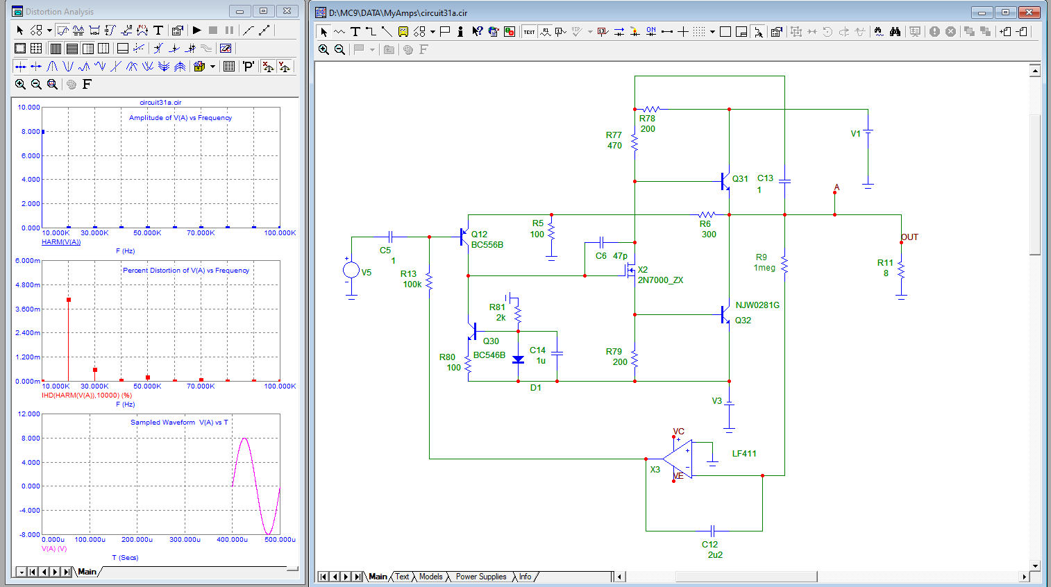Open the Power Supplies tab
The width and height of the screenshot is (1051, 587).
[x=480, y=577]
